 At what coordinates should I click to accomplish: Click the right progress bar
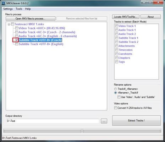(x=122, y=131)
